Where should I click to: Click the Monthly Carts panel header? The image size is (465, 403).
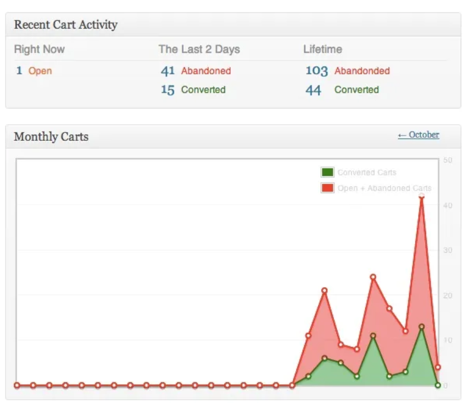coord(50,136)
